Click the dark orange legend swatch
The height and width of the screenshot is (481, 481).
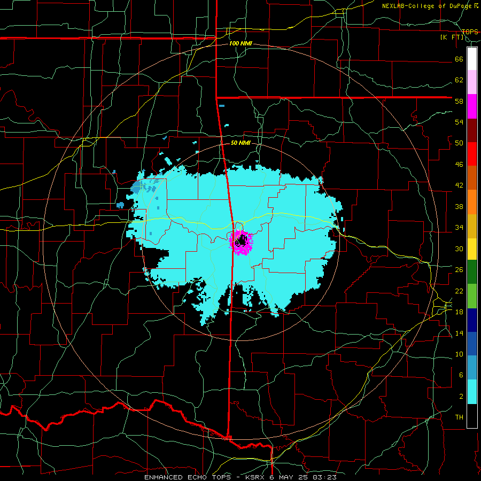point(472,178)
